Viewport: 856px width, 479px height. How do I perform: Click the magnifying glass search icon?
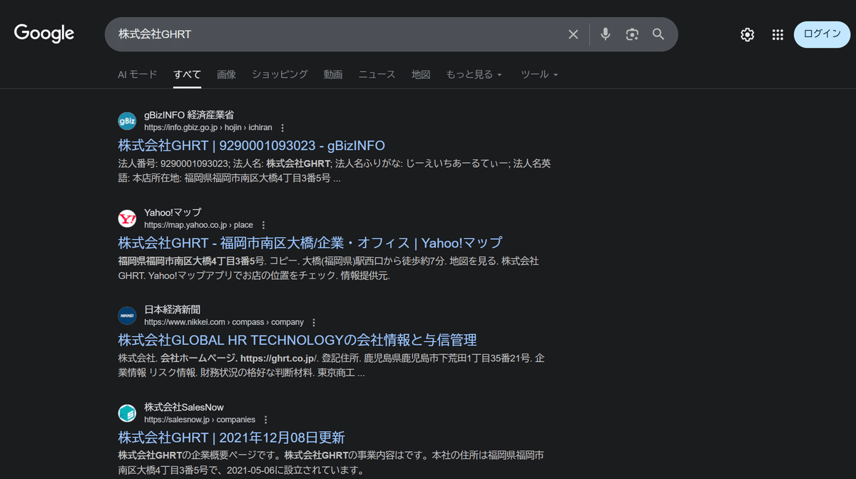point(658,34)
